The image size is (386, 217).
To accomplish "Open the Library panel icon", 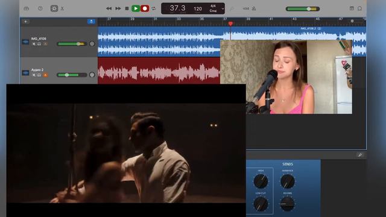I will point(27,8).
